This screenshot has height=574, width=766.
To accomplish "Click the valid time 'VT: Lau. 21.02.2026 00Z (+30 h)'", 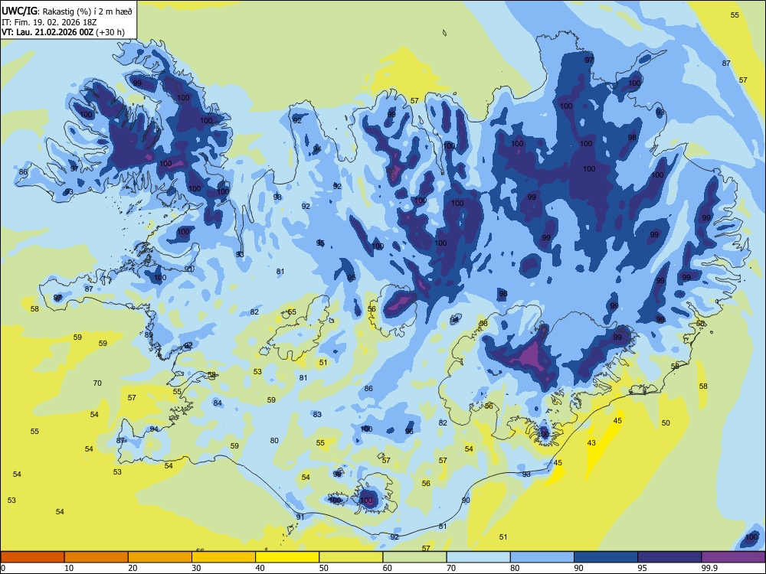I will tap(63, 32).
